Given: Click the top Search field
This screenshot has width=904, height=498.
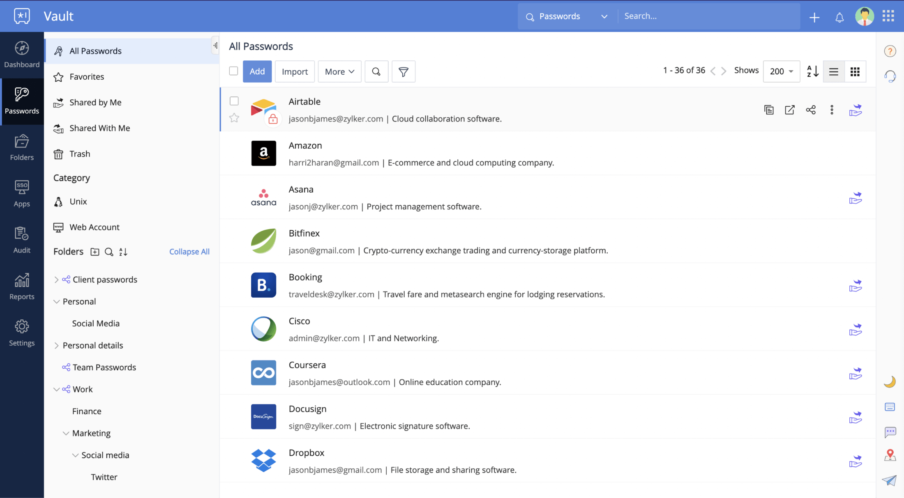Looking at the screenshot, I should pyautogui.click(x=709, y=16).
